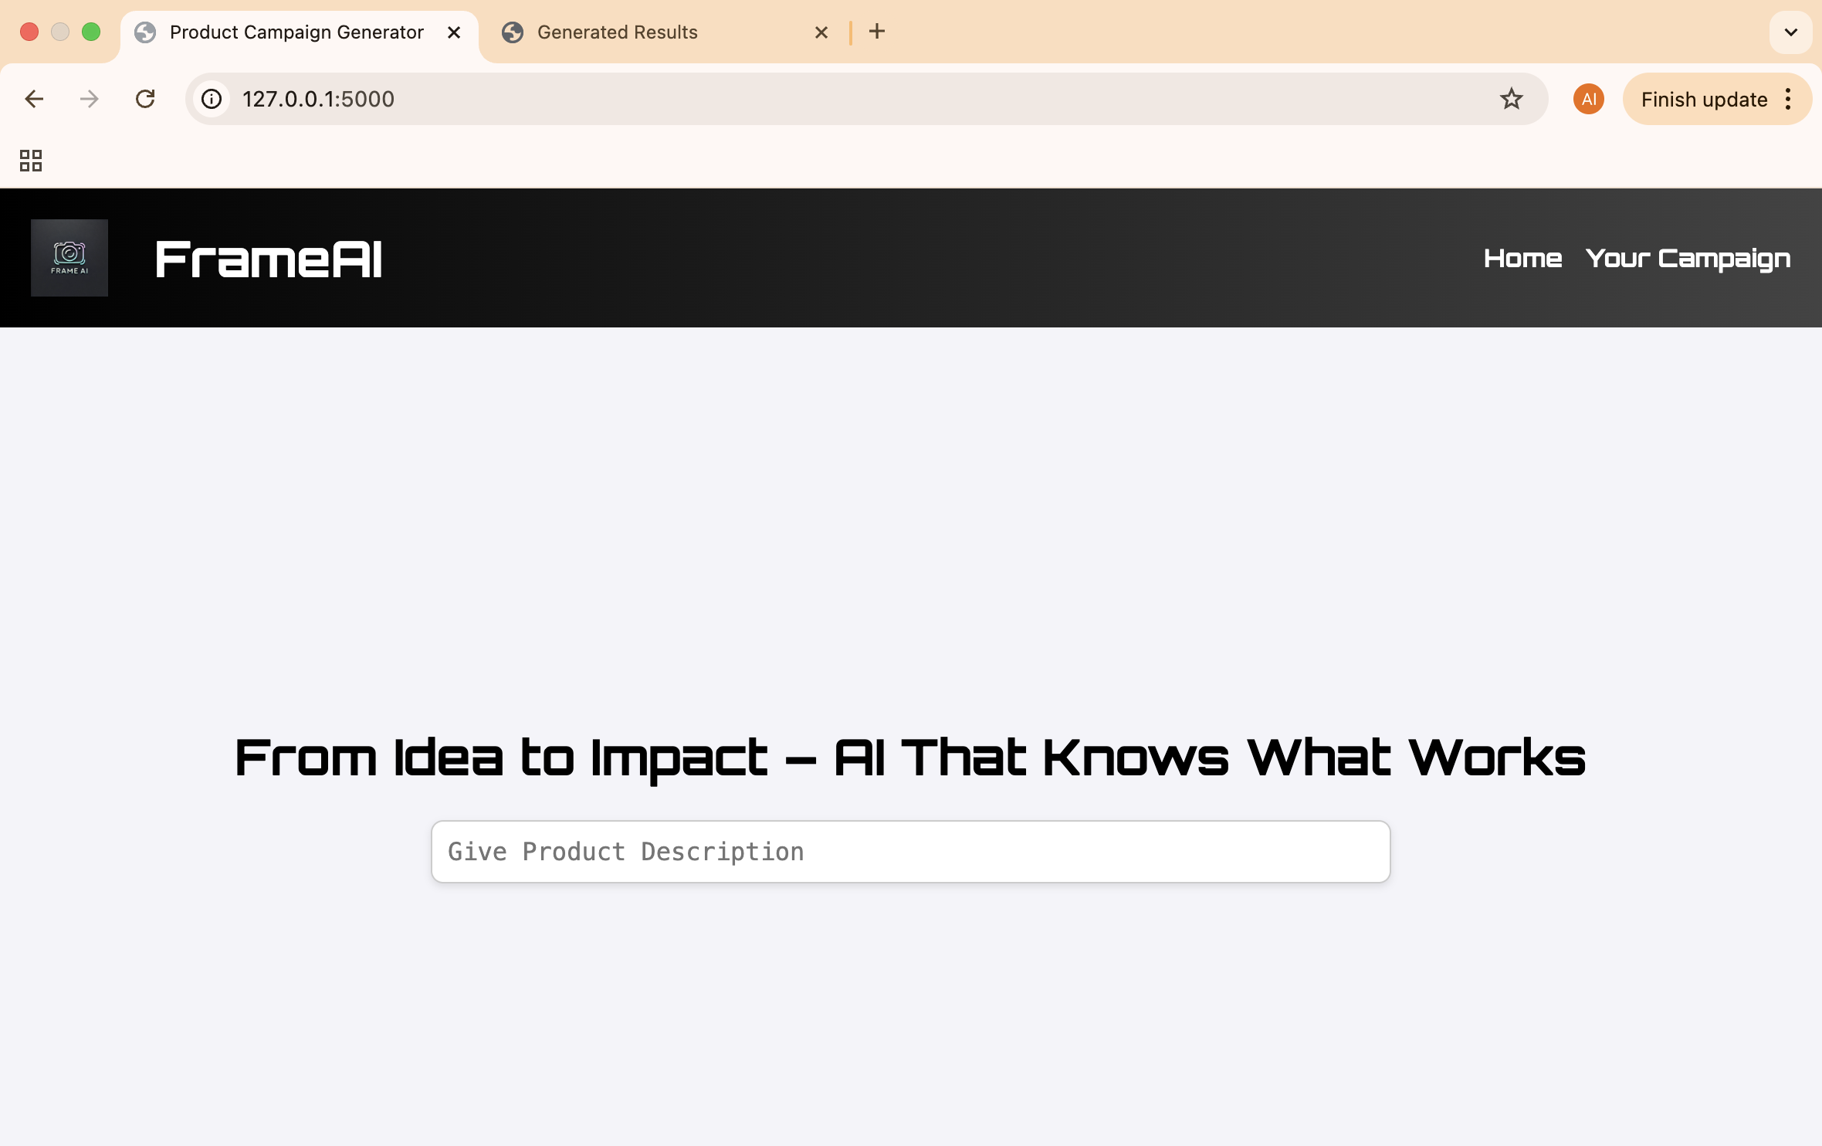Switch to the Generated Results tab
This screenshot has width=1822, height=1146.
[618, 32]
